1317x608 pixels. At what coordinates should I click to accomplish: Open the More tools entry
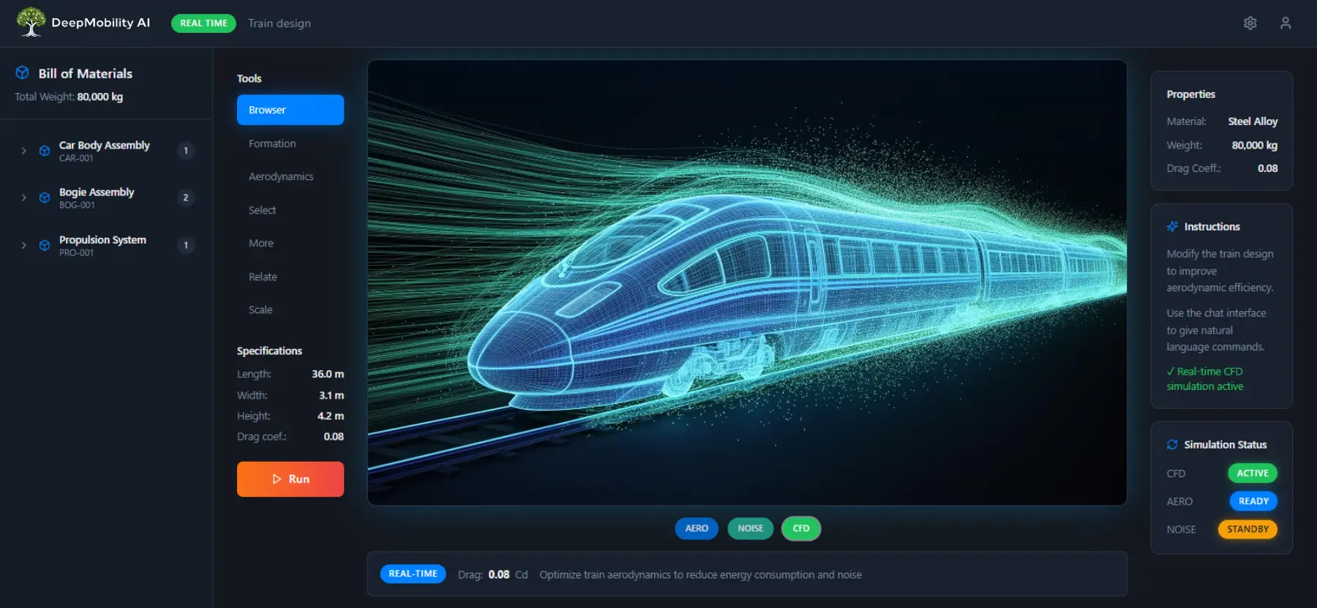290,243
